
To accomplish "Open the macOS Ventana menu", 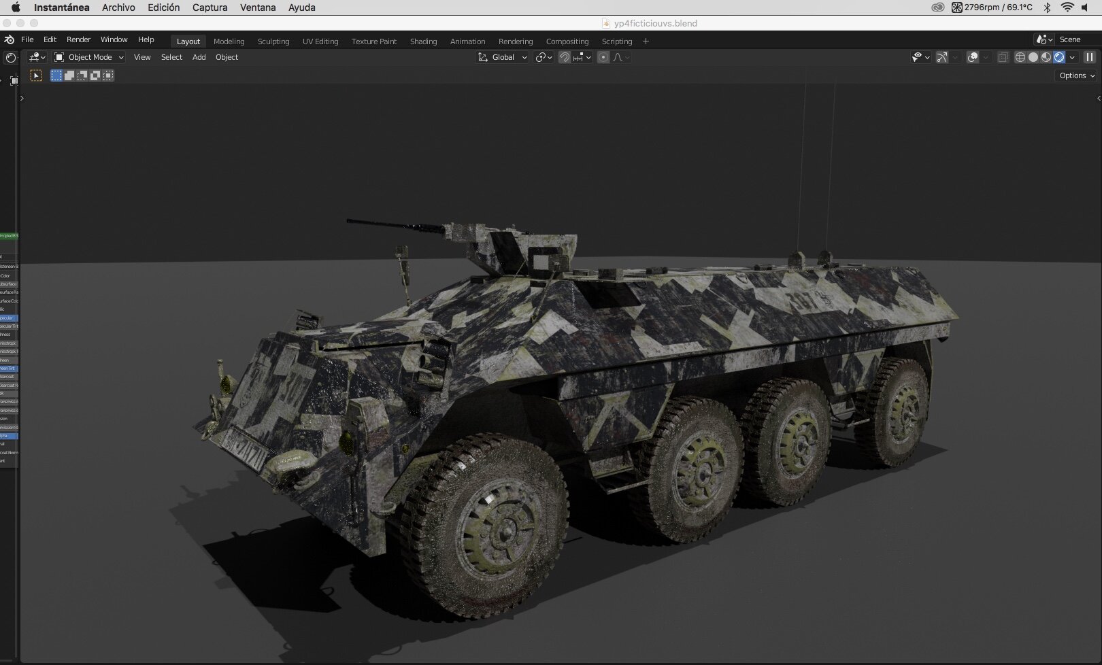I will [x=258, y=7].
